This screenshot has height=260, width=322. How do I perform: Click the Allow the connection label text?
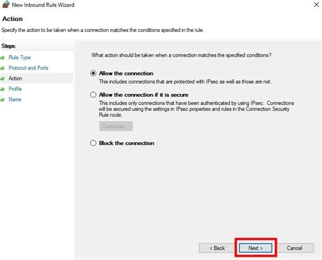[126, 74]
